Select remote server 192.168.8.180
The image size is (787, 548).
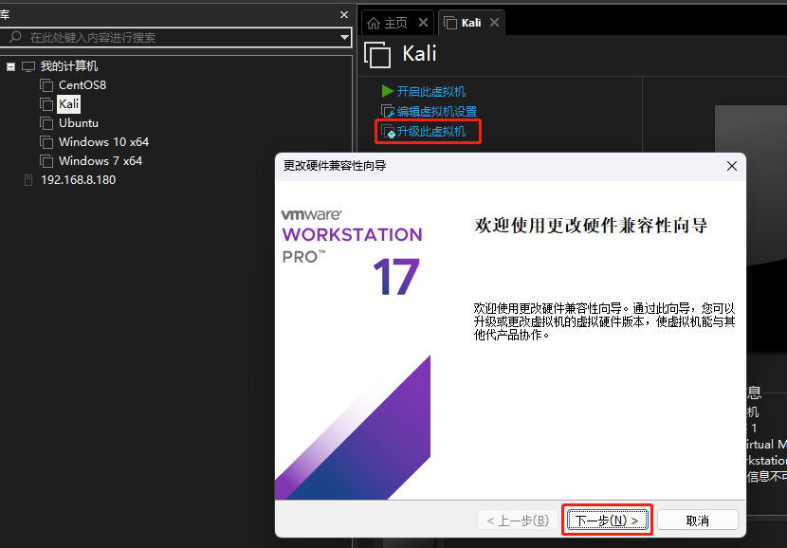pyautogui.click(x=79, y=179)
